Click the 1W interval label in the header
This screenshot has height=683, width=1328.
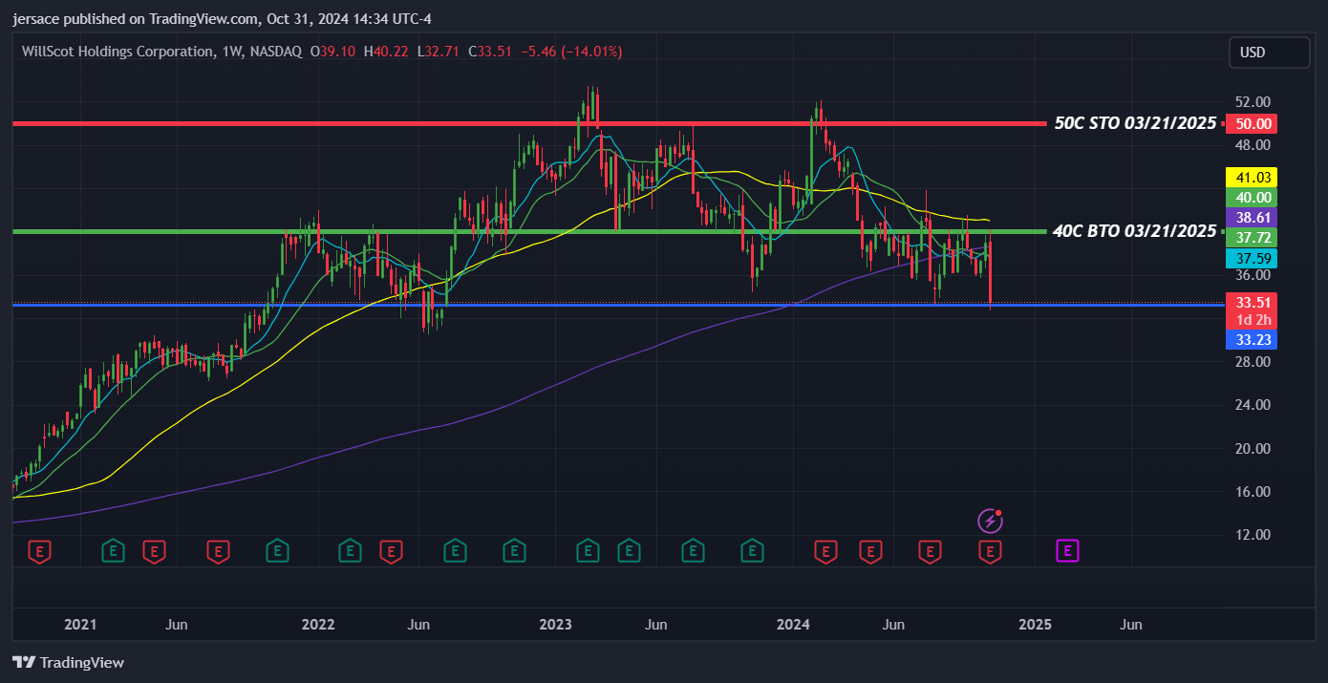[x=232, y=52]
